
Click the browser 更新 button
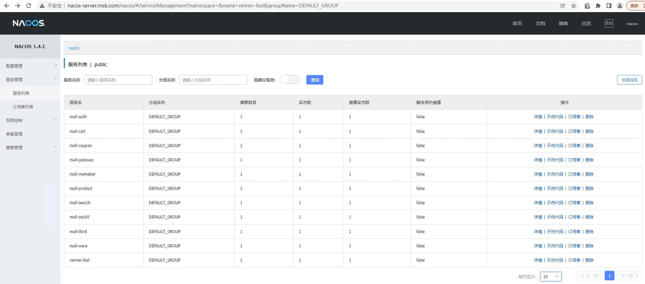[x=635, y=6]
